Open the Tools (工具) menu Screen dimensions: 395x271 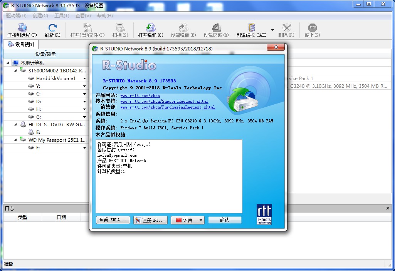coord(62,16)
